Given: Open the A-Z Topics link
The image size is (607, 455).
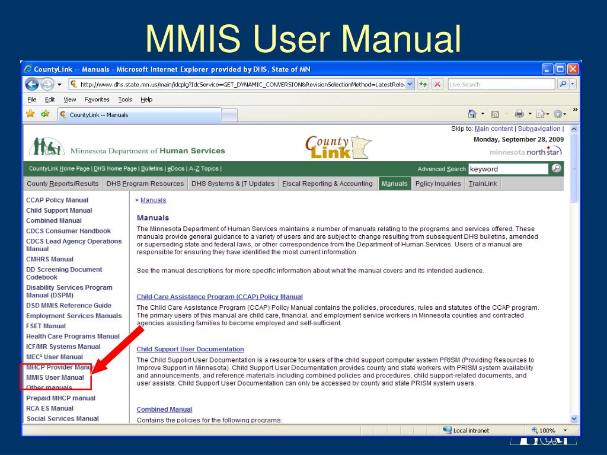Looking at the screenshot, I should point(204,169).
